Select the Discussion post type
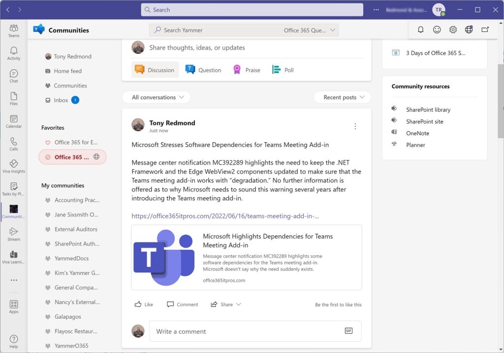This screenshot has width=504, height=353. [155, 70]
